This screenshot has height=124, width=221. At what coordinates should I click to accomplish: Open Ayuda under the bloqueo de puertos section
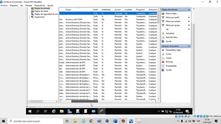coord(169,70)
